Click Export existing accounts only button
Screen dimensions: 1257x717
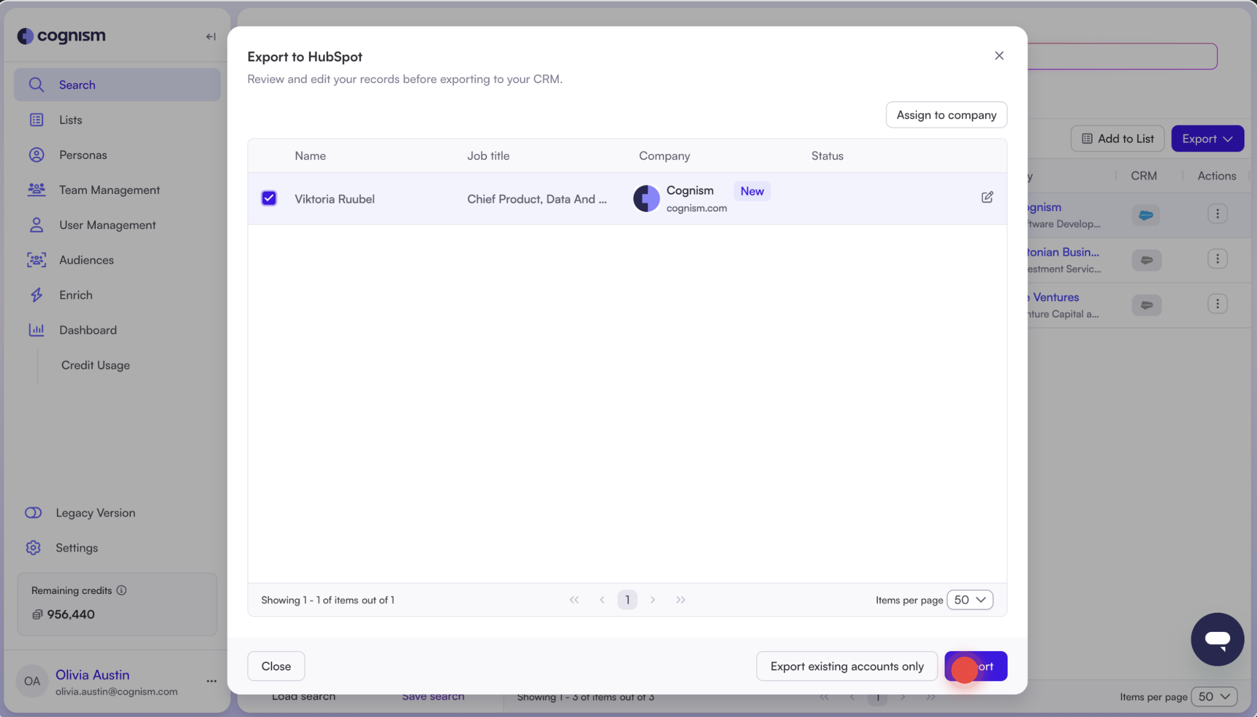click(846, 666)
